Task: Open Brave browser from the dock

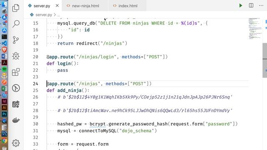Action: point(4,50)
